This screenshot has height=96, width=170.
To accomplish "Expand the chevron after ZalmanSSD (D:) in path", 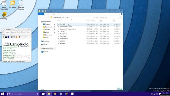I will [x=65, y=17].
